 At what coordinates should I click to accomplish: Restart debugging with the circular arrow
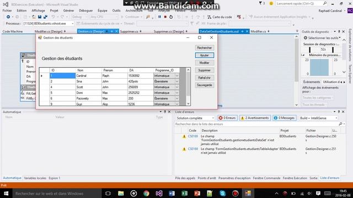pyautogui.click(x=171, y=17)
